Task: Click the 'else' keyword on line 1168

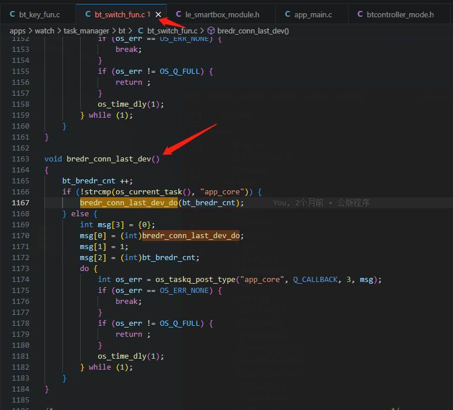Action: [80, 214]
